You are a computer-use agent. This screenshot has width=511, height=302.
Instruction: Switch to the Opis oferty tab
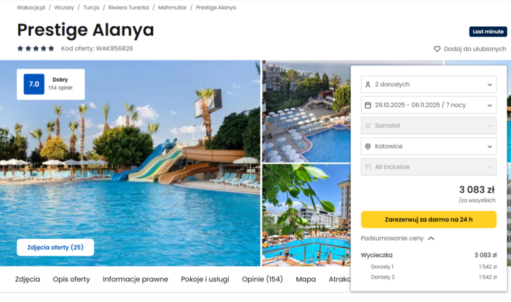(x=72, y=279)
